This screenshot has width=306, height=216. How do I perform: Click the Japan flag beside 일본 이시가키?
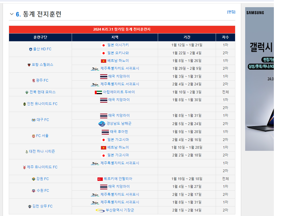(103, 45)
